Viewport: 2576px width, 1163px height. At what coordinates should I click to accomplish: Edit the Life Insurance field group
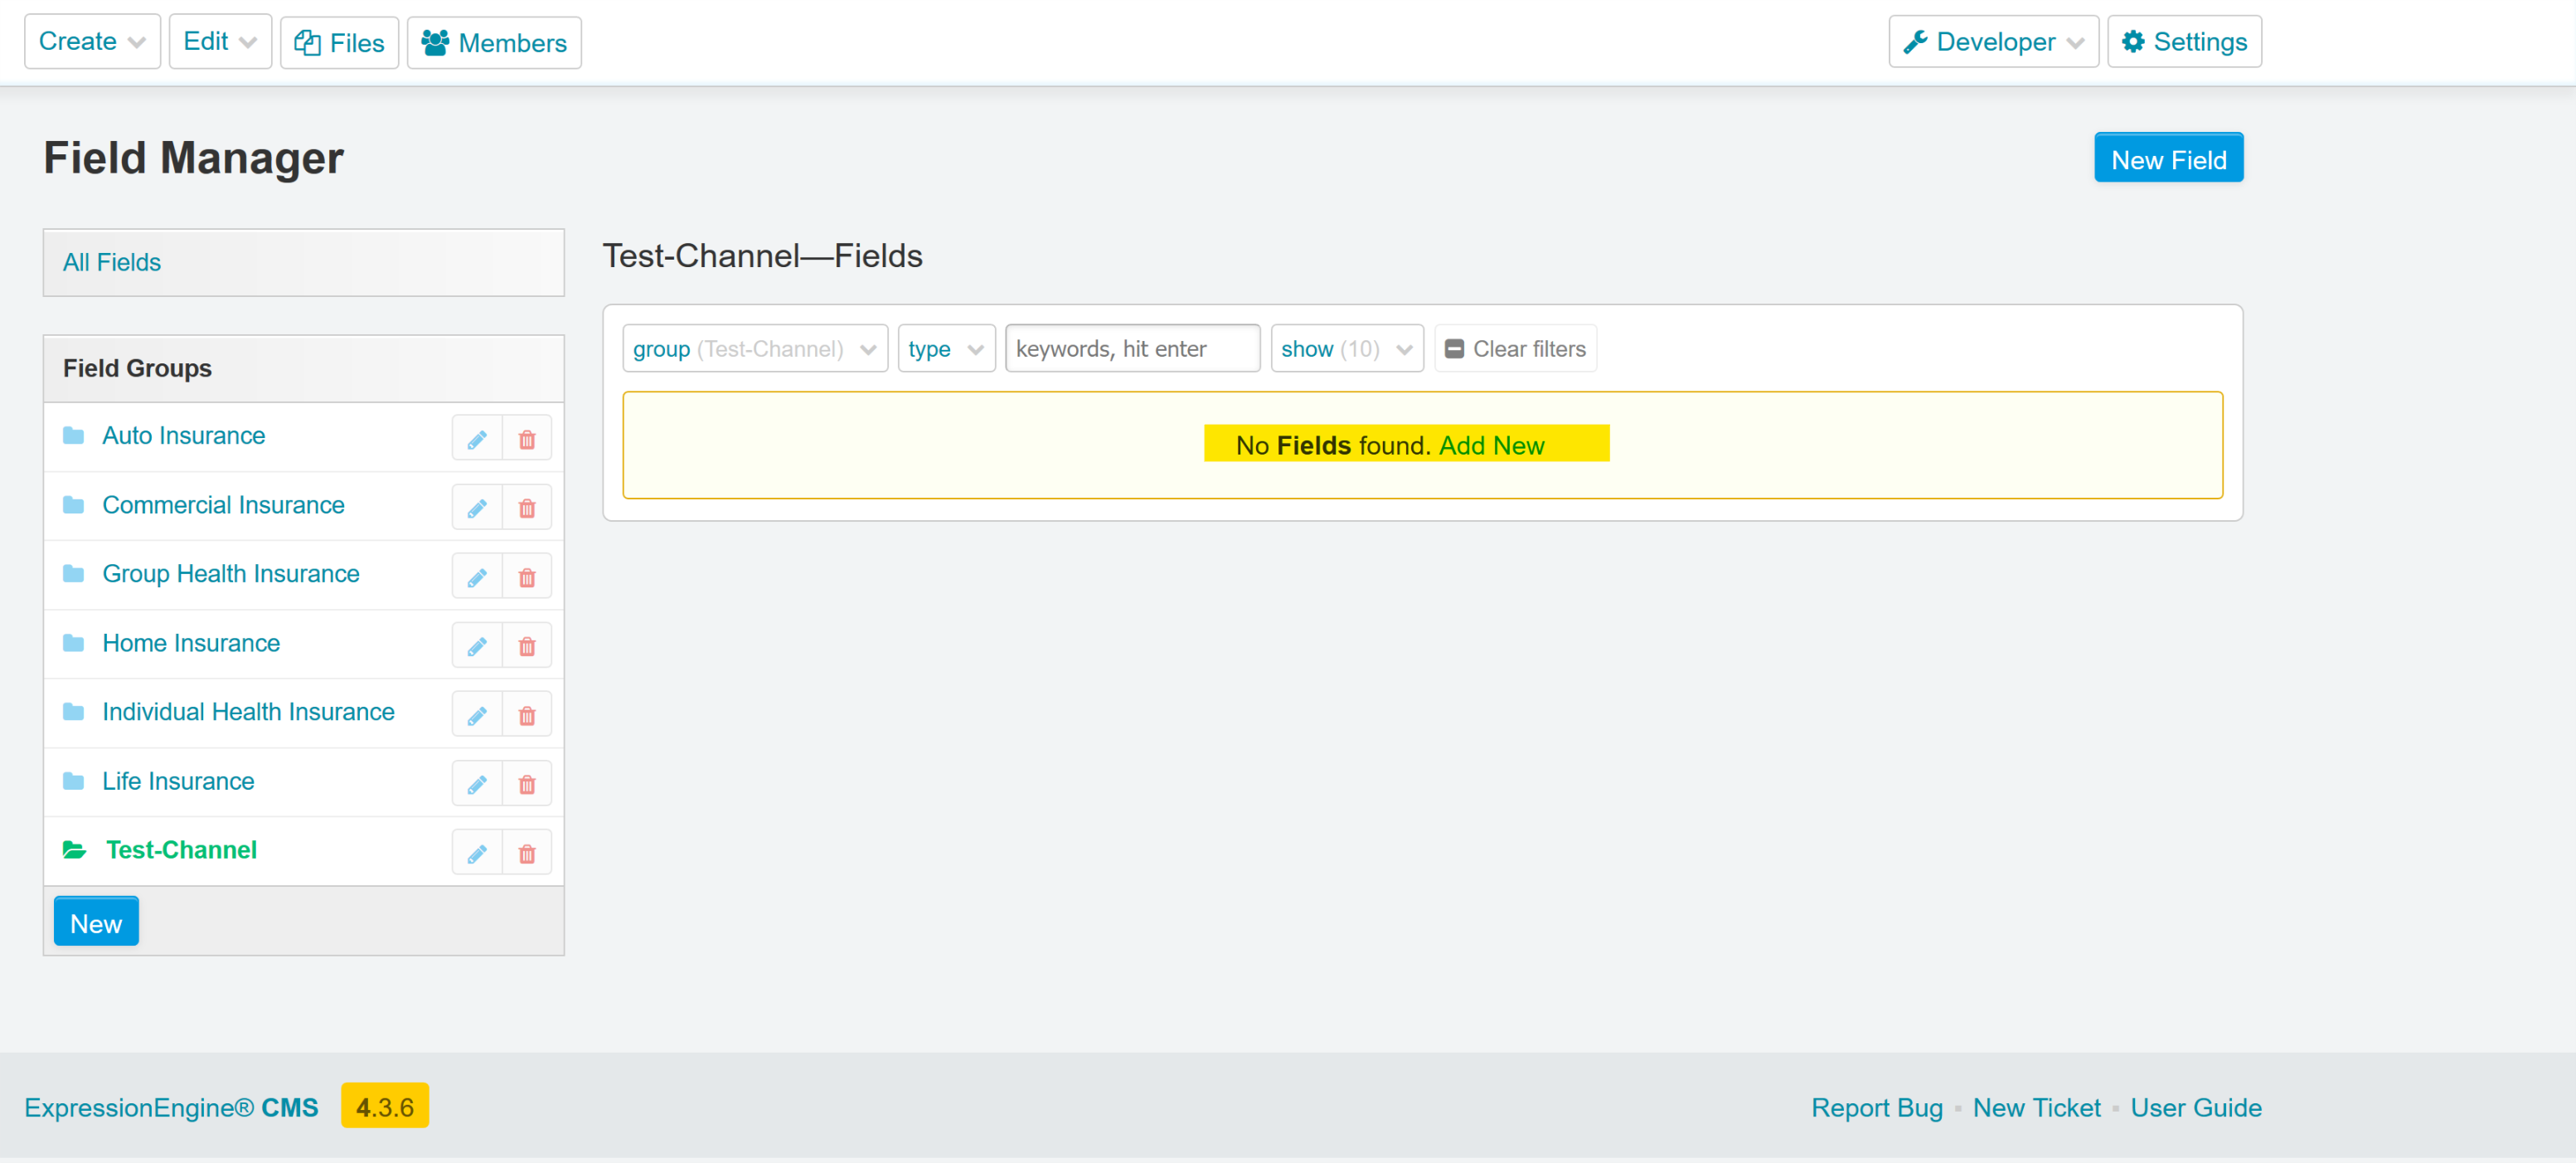pyautogui.click(x=477, y=784)
